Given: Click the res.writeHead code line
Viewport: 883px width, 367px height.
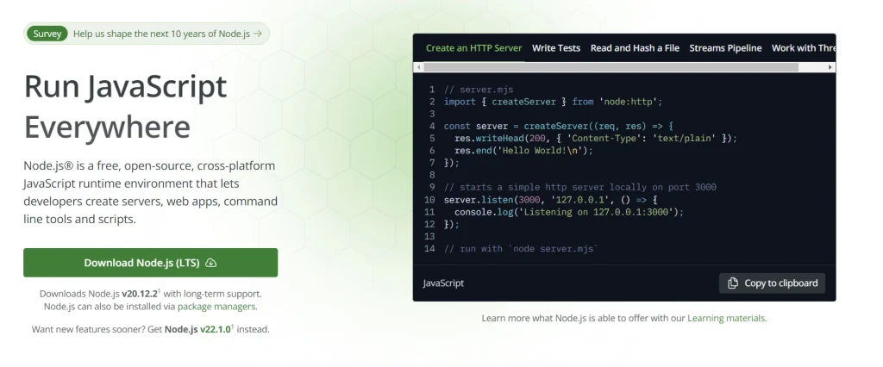Looking at the screenshot, I should tap(595, 139).
